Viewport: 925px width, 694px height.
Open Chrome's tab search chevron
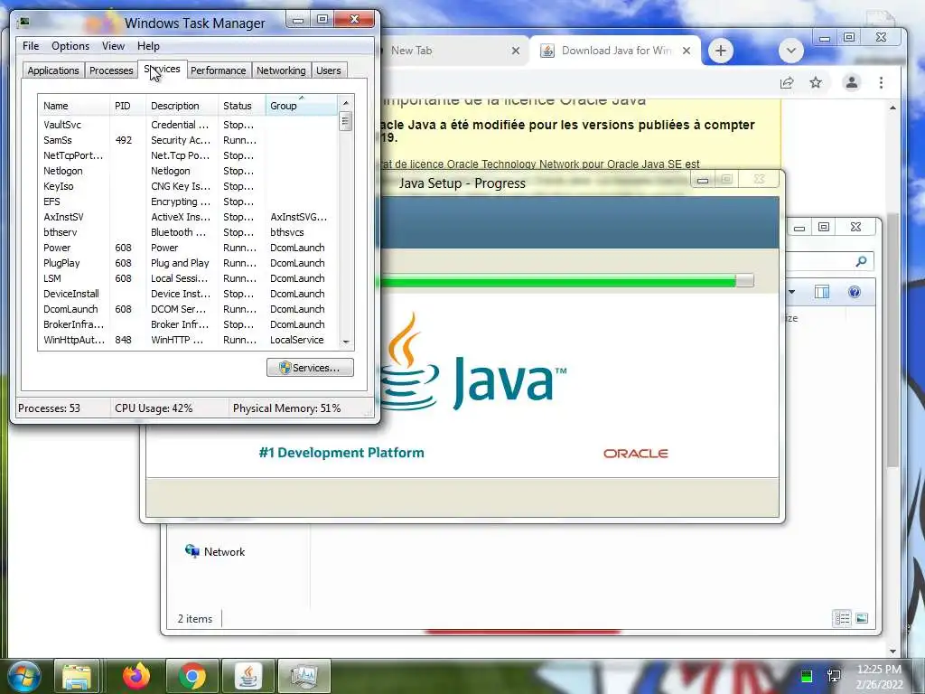point(791,51)
